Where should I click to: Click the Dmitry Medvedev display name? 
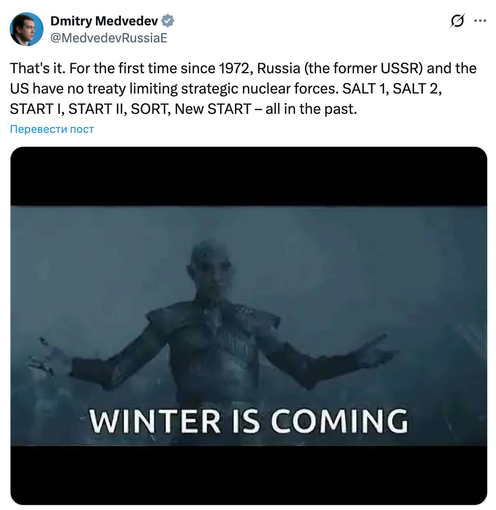click(x=104, y=20)
